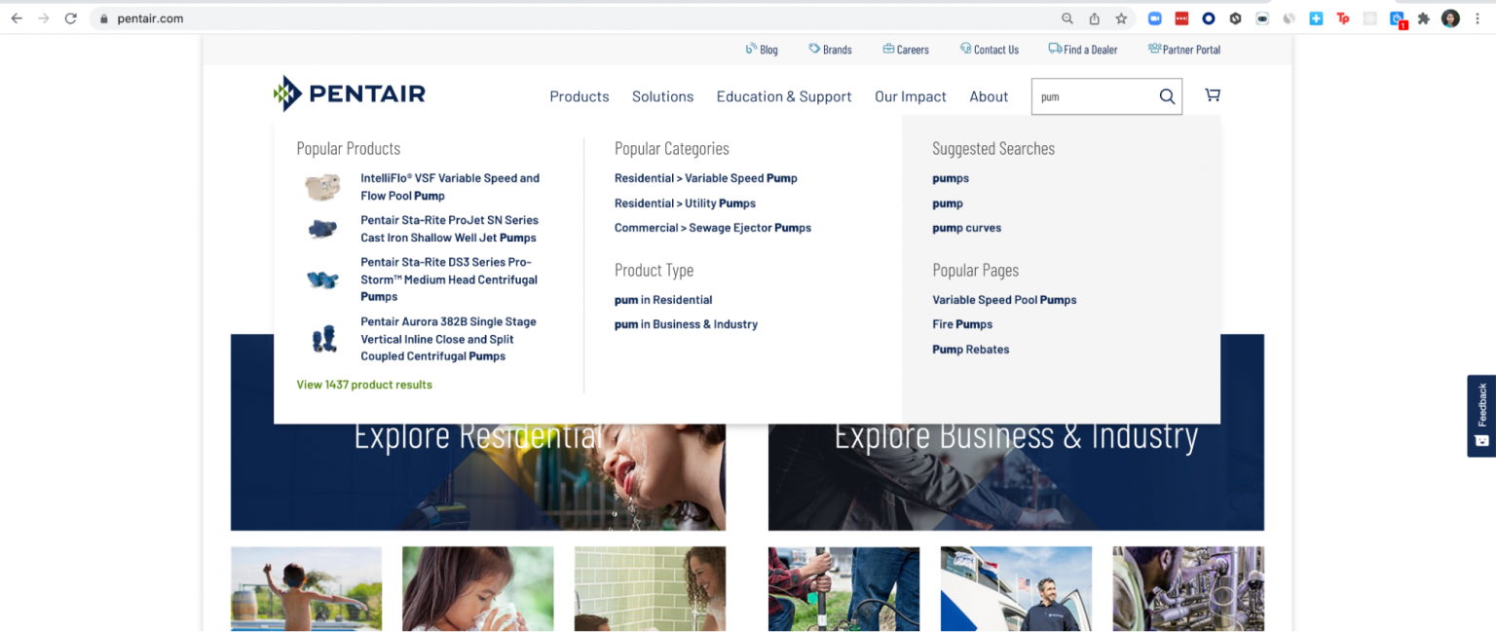
Task: Click the Sta-Rite DS3 pump image
Action: (x=321, y=279)
